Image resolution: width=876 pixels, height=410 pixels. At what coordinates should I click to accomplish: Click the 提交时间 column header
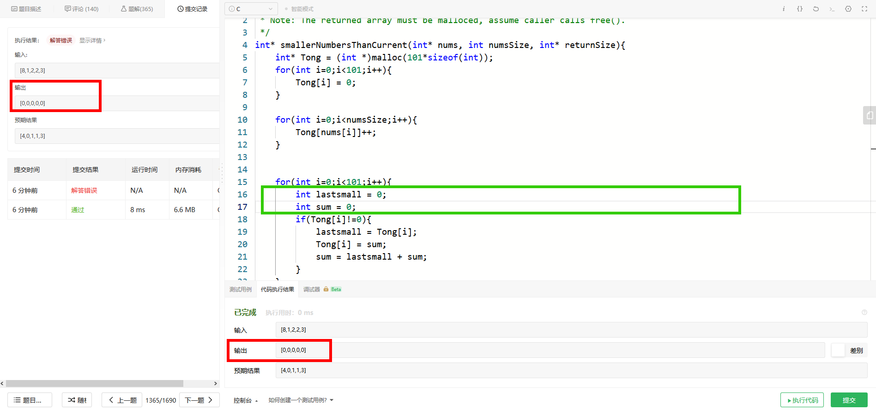[x=27, y=170]
